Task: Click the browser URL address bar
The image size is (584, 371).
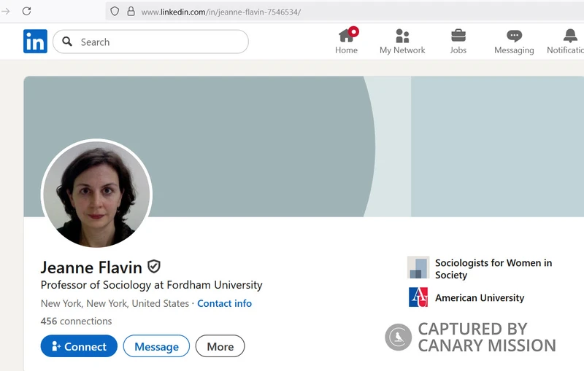Action: click(x=345, y=12)
